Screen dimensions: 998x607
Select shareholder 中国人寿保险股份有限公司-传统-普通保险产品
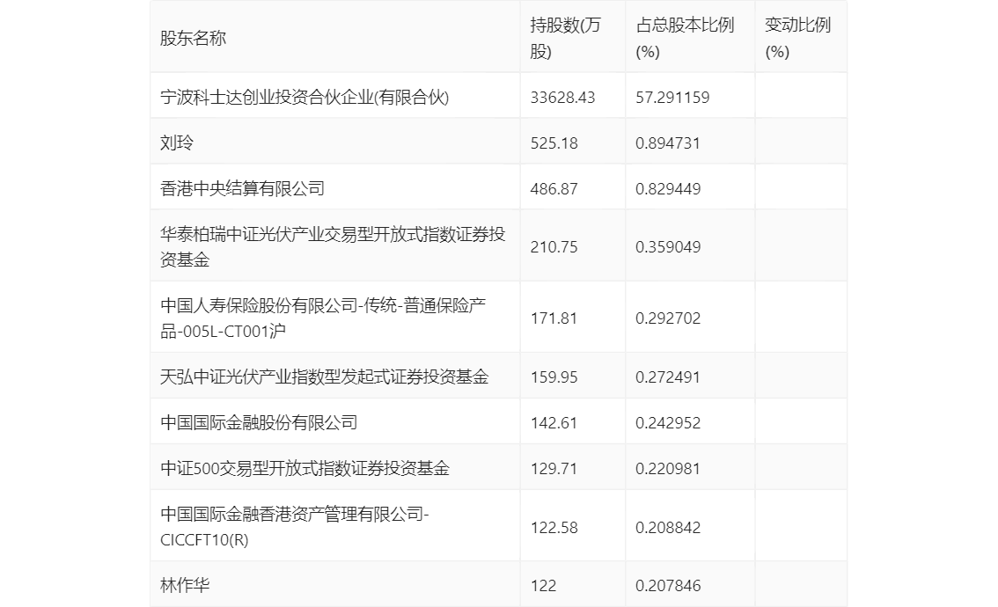pyautogui.click(x=323, y=318)
